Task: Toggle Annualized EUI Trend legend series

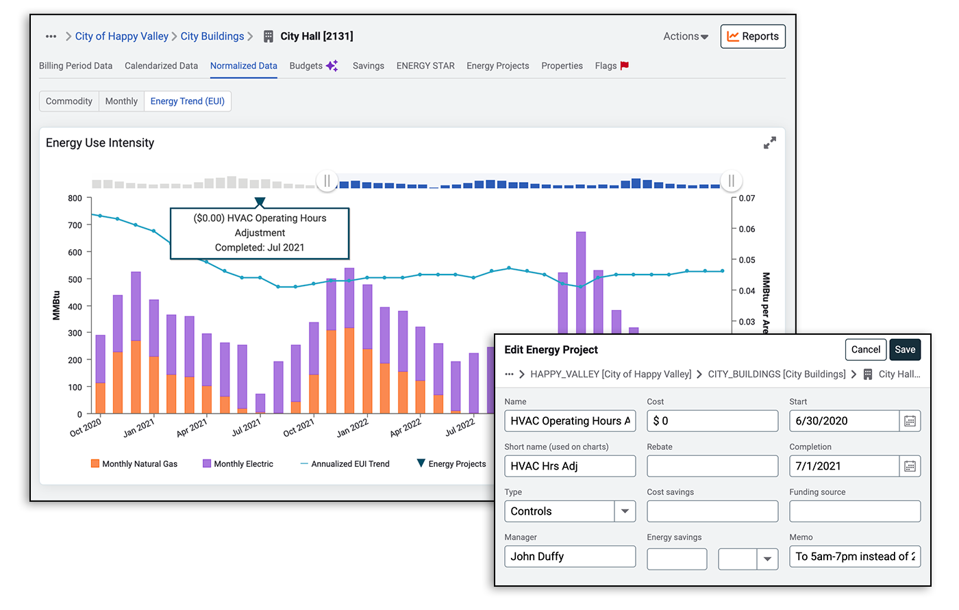Action: [x=345, y=463]
